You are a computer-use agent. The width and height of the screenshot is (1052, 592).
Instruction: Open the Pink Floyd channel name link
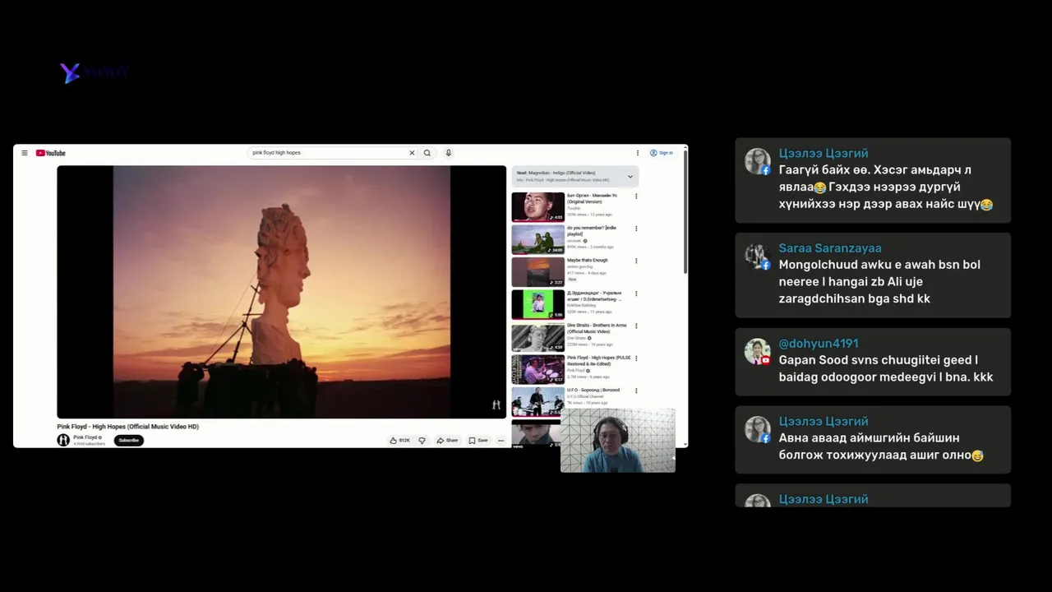(x=85, y=437)
